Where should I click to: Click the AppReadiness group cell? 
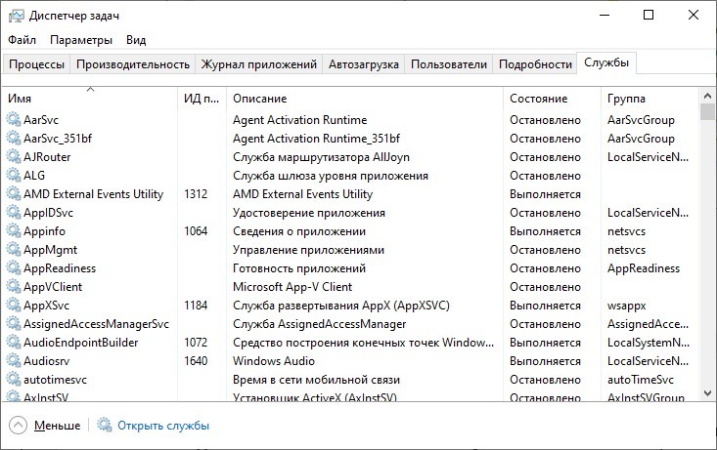[644, 268]
